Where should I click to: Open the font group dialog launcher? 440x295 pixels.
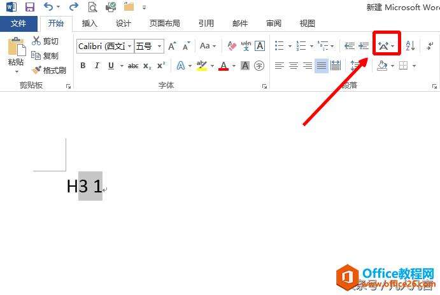(264, 87)
